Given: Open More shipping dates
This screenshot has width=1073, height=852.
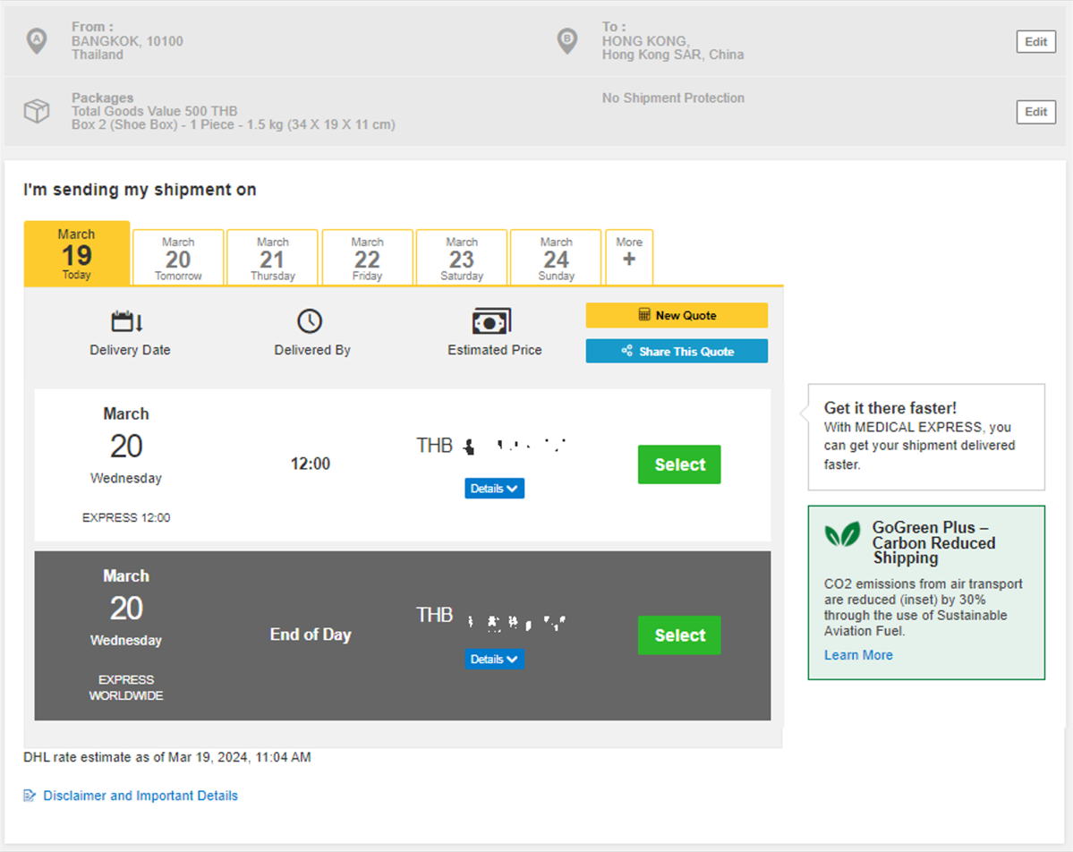Looking at the screenshot, I should 629,258.
